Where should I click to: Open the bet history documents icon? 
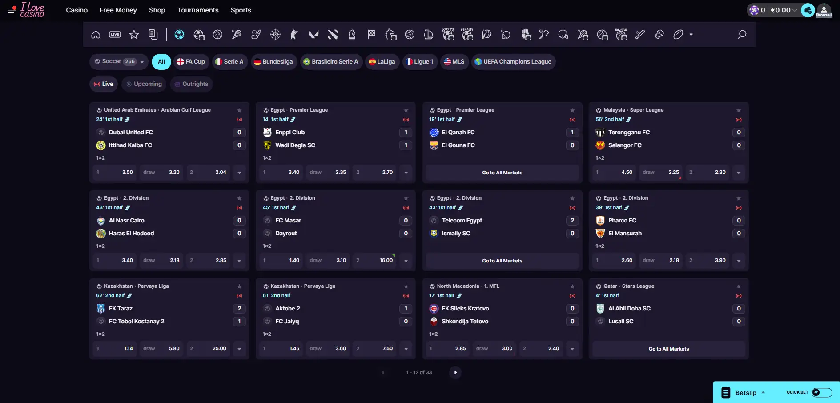tap(153, 35)
